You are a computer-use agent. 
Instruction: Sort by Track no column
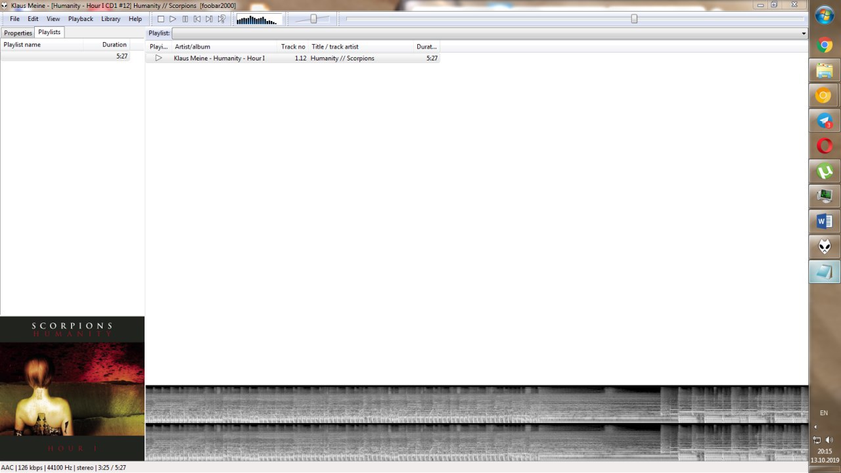tap(293, 47)
